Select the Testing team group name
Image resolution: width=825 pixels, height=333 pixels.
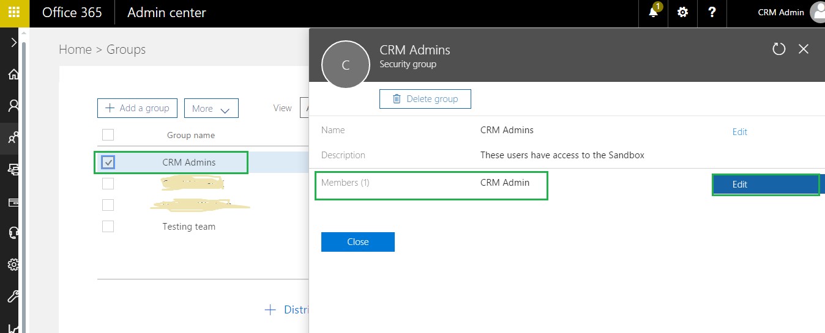click(189, 227)
